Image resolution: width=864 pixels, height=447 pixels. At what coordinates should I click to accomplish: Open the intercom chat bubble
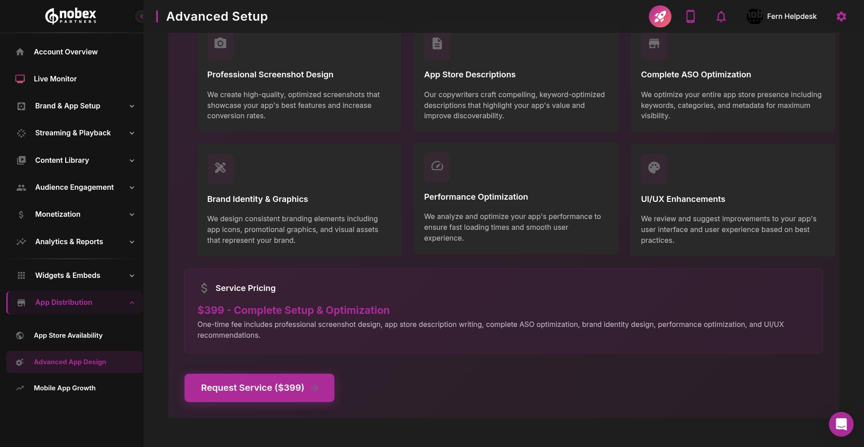click(x=841, y=424)
